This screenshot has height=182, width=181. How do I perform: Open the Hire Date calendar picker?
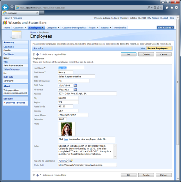(75, 89)
